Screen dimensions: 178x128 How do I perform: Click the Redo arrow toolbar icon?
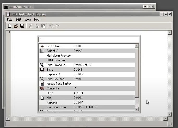pos(58,26)
